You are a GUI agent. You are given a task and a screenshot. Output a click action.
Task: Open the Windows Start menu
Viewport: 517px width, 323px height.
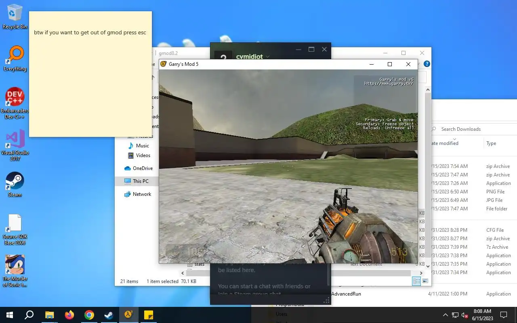coord(10,315)
